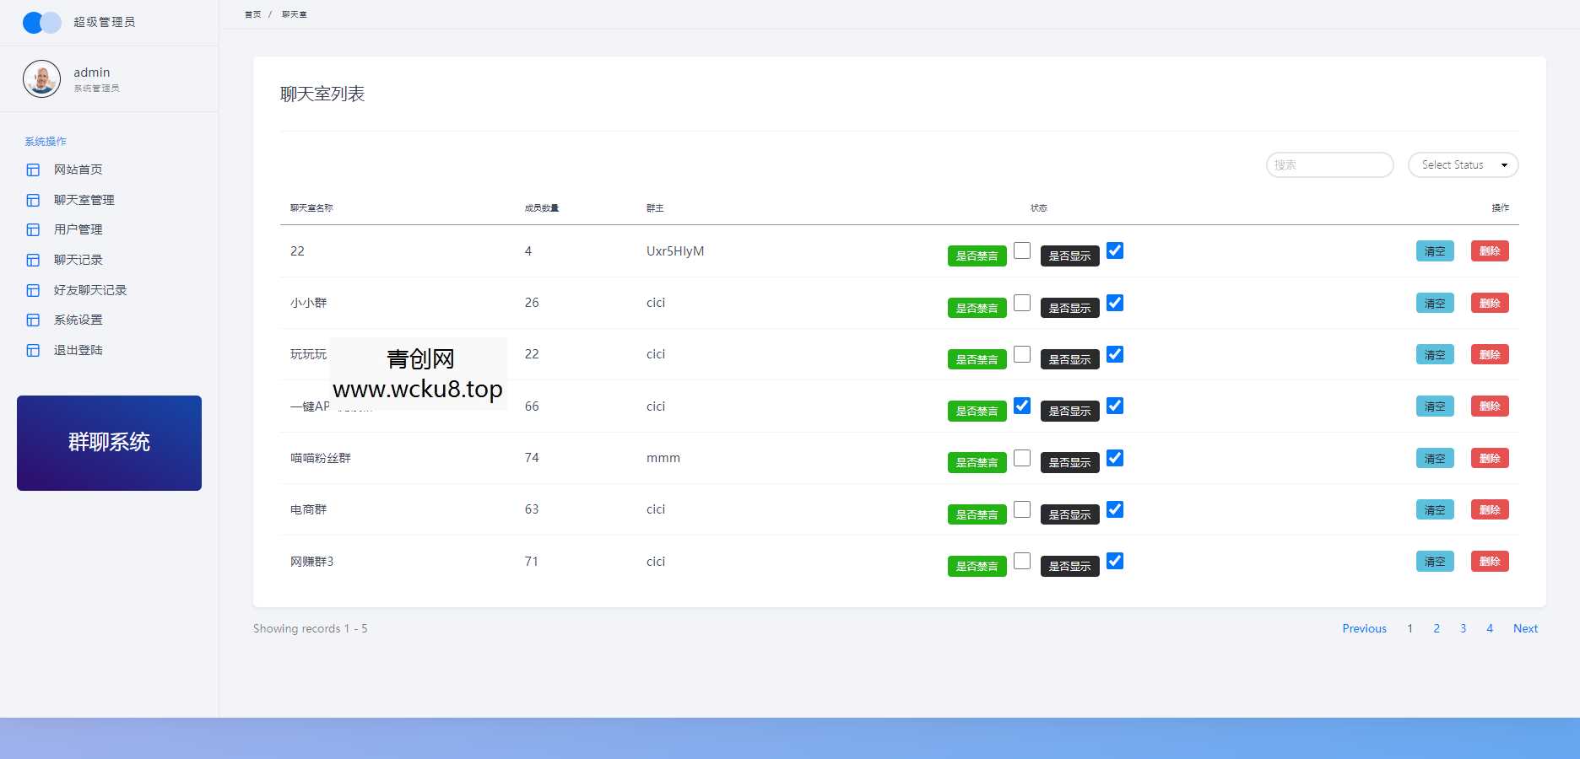Click the icon next to 用户管理

pyautogui.click(x=33, y=230)
